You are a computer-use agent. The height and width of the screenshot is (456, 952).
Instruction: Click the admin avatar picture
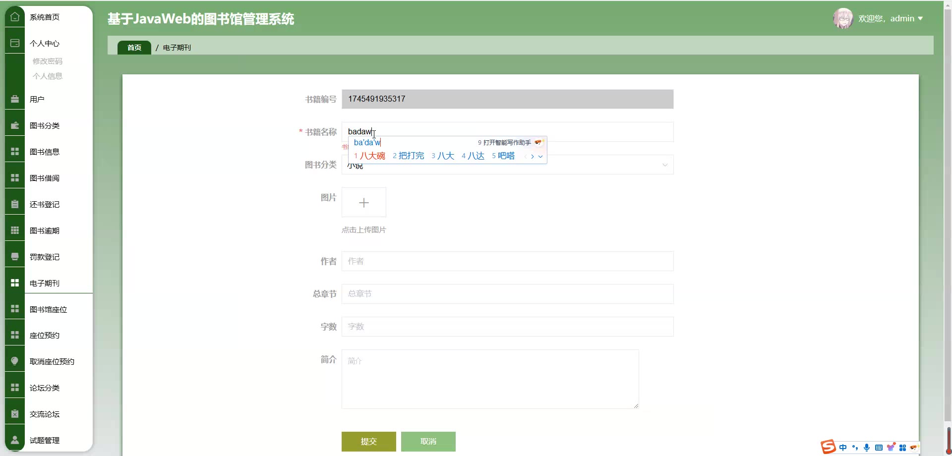point(843,18)
